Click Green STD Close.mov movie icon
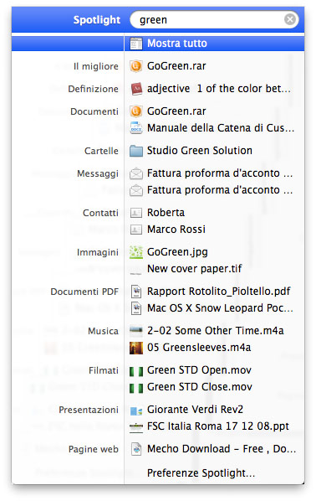The width and height of the screenshot is (316, 501). [136, 388]
